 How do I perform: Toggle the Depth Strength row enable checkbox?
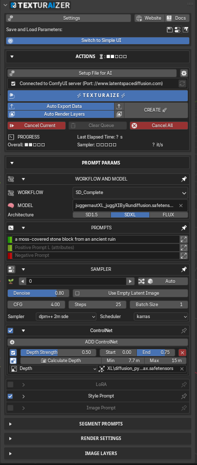[x=13, y=352]
